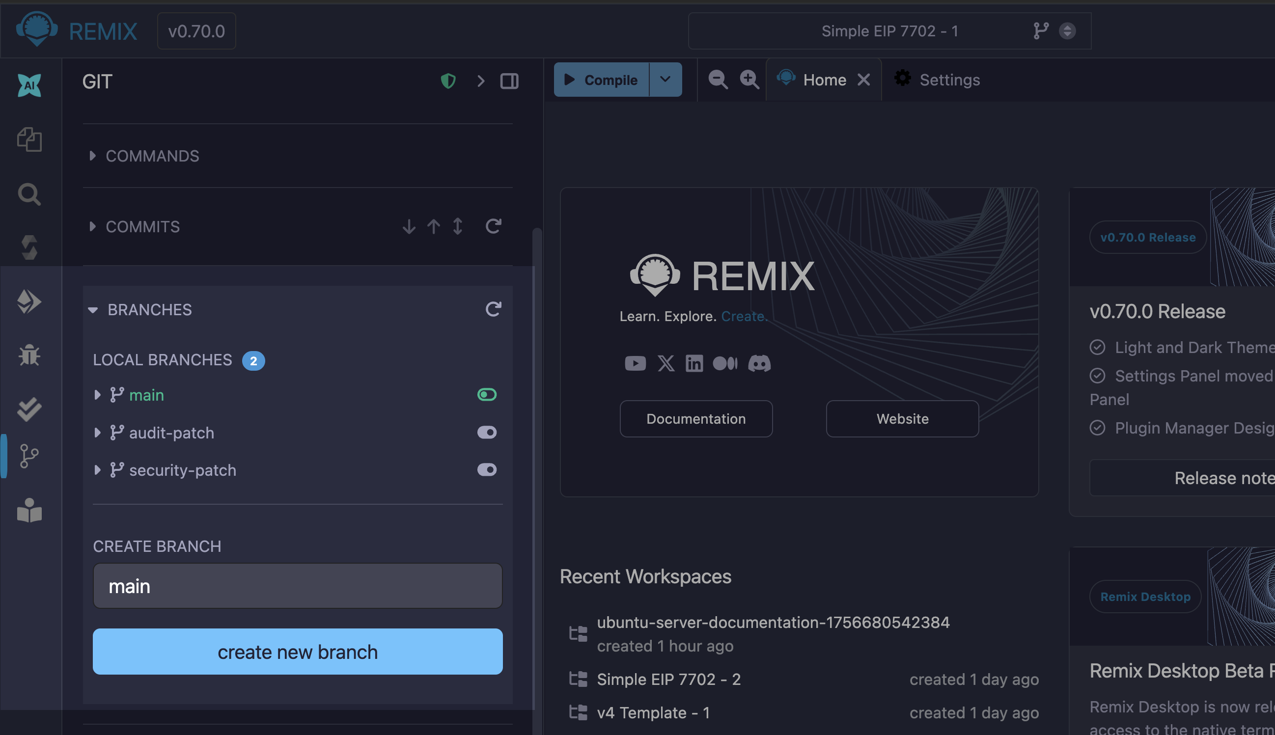This screenshot has width=1275, height=735.
Task: Select the Git source control sidebar icon
Action: 29,456
